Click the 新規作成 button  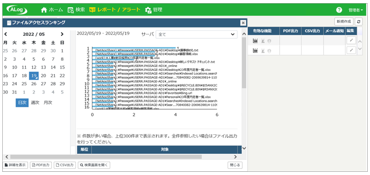click(x=344, y=21)
